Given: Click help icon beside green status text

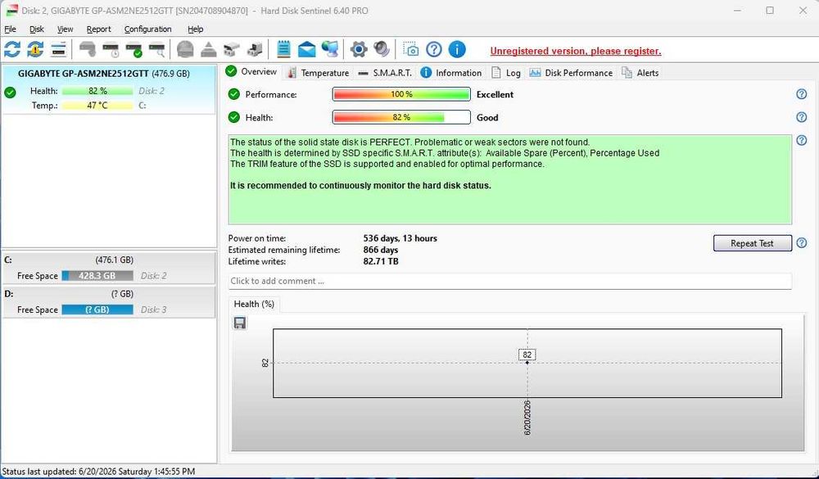Looking at the screenshot, I should tap(802, 140).
